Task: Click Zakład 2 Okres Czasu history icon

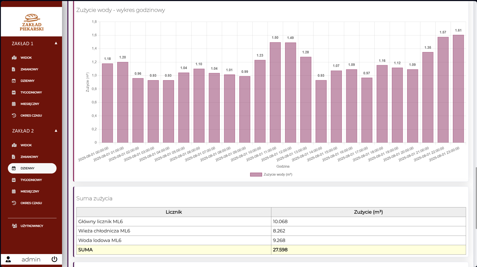Action: click(x=14, y=203)
